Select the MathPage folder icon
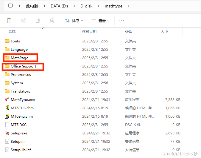Screen dimensions: 201x158 (7, 58)
